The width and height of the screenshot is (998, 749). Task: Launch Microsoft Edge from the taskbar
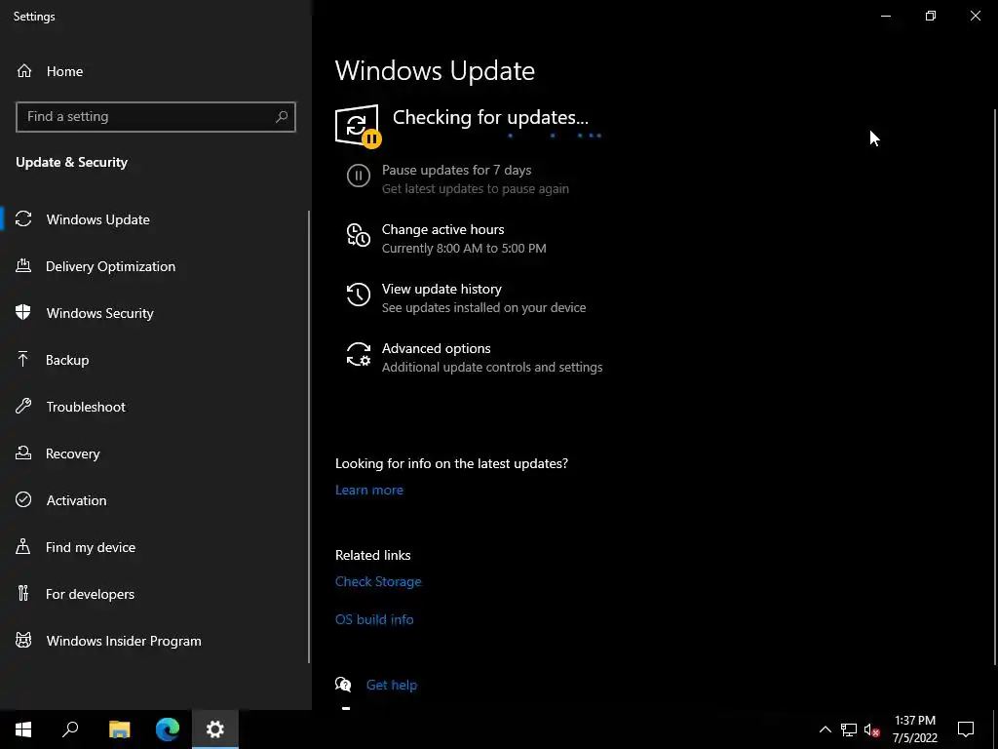tap(168, 729)
